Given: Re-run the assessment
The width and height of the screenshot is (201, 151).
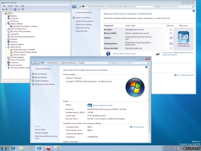Looking at the screenshot, I should click(x=185, y=75).
